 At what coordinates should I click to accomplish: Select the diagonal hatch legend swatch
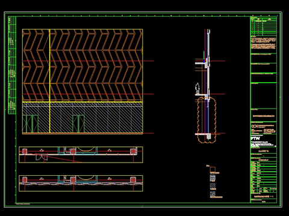point(213,186)
